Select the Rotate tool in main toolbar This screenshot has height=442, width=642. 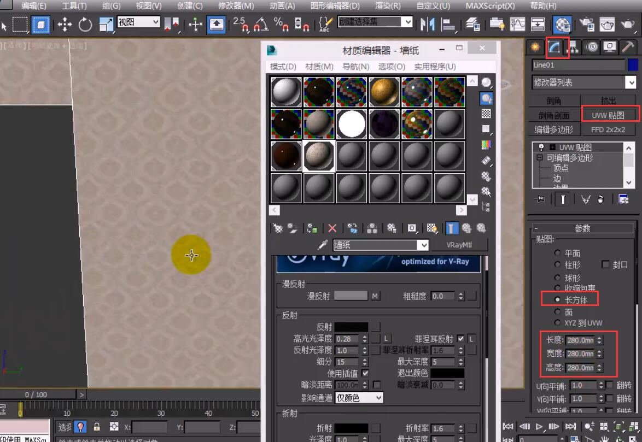click(x=85, y=25)
